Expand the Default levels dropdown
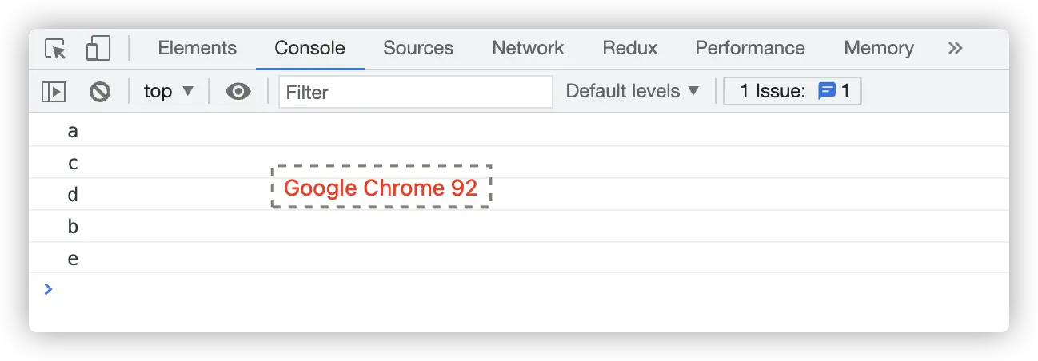 pyautogui.click(x=633, y=91)
